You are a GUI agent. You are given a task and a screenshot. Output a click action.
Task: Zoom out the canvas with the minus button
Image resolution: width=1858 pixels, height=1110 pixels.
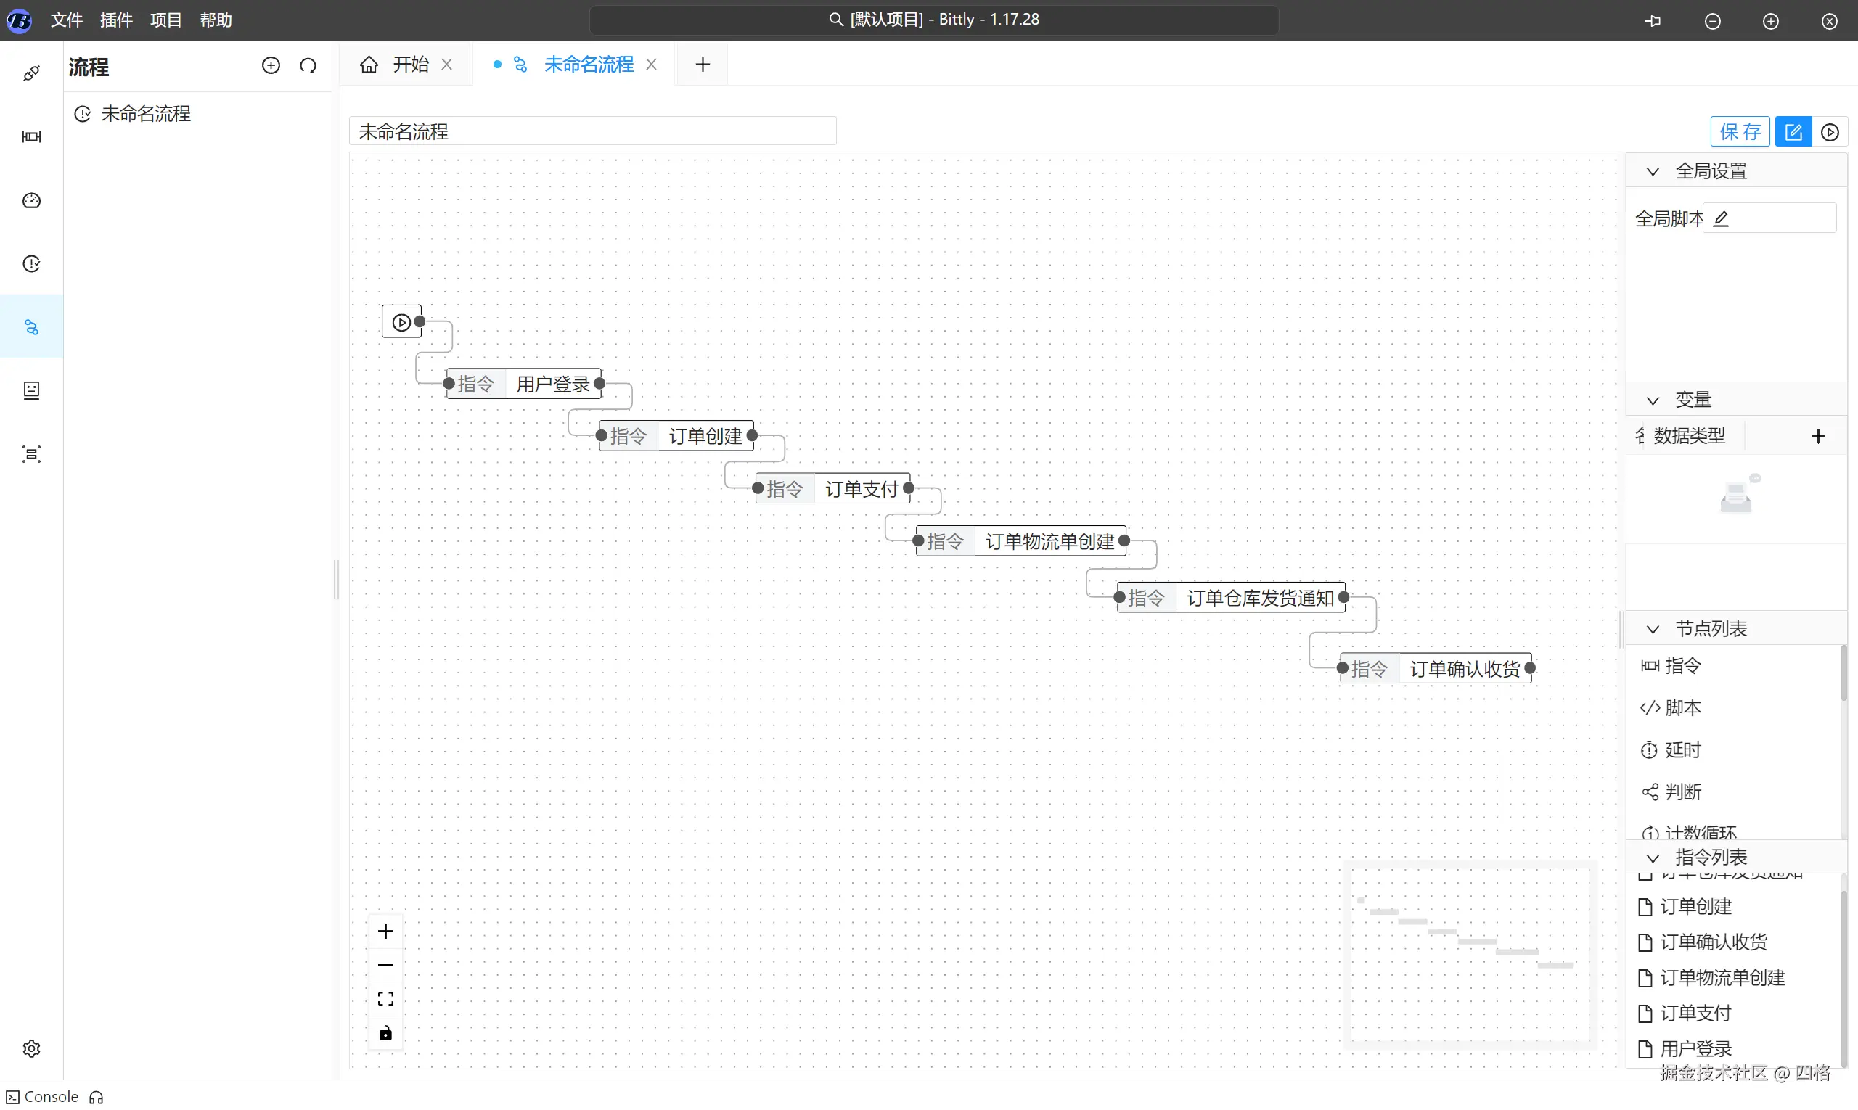[385, 965]
